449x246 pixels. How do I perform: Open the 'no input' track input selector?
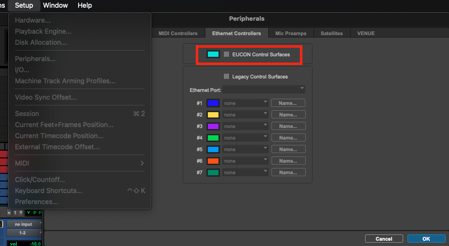24,224
